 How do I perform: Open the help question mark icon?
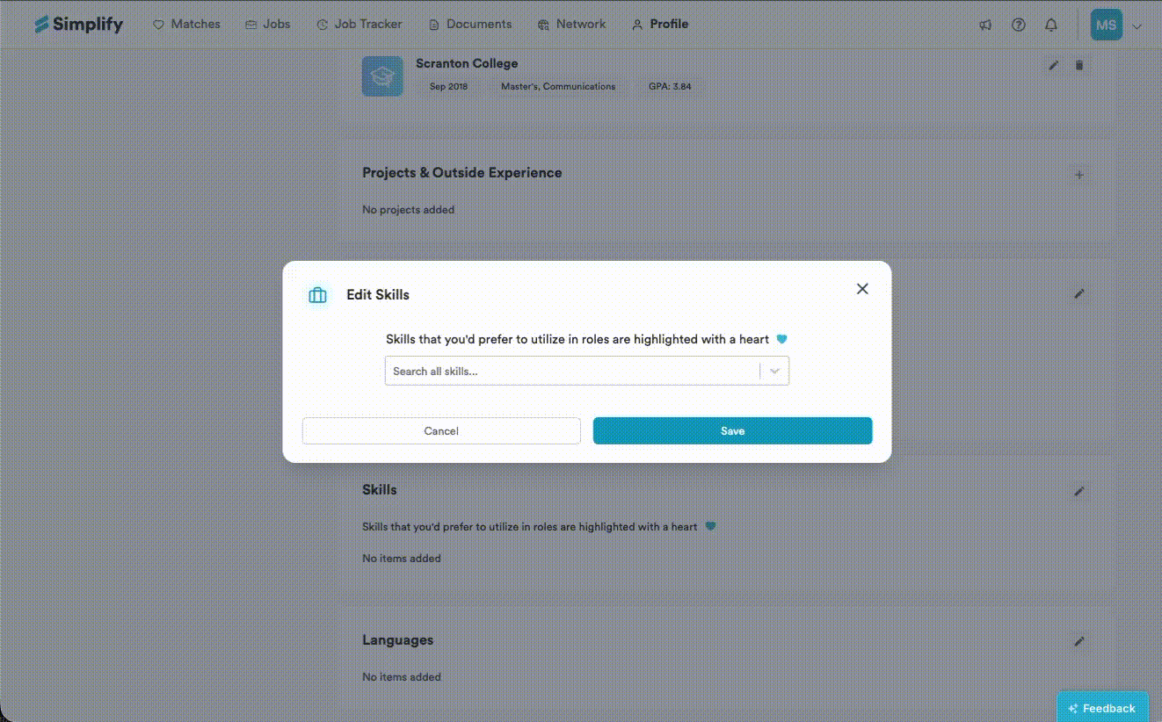(1018, 25)
